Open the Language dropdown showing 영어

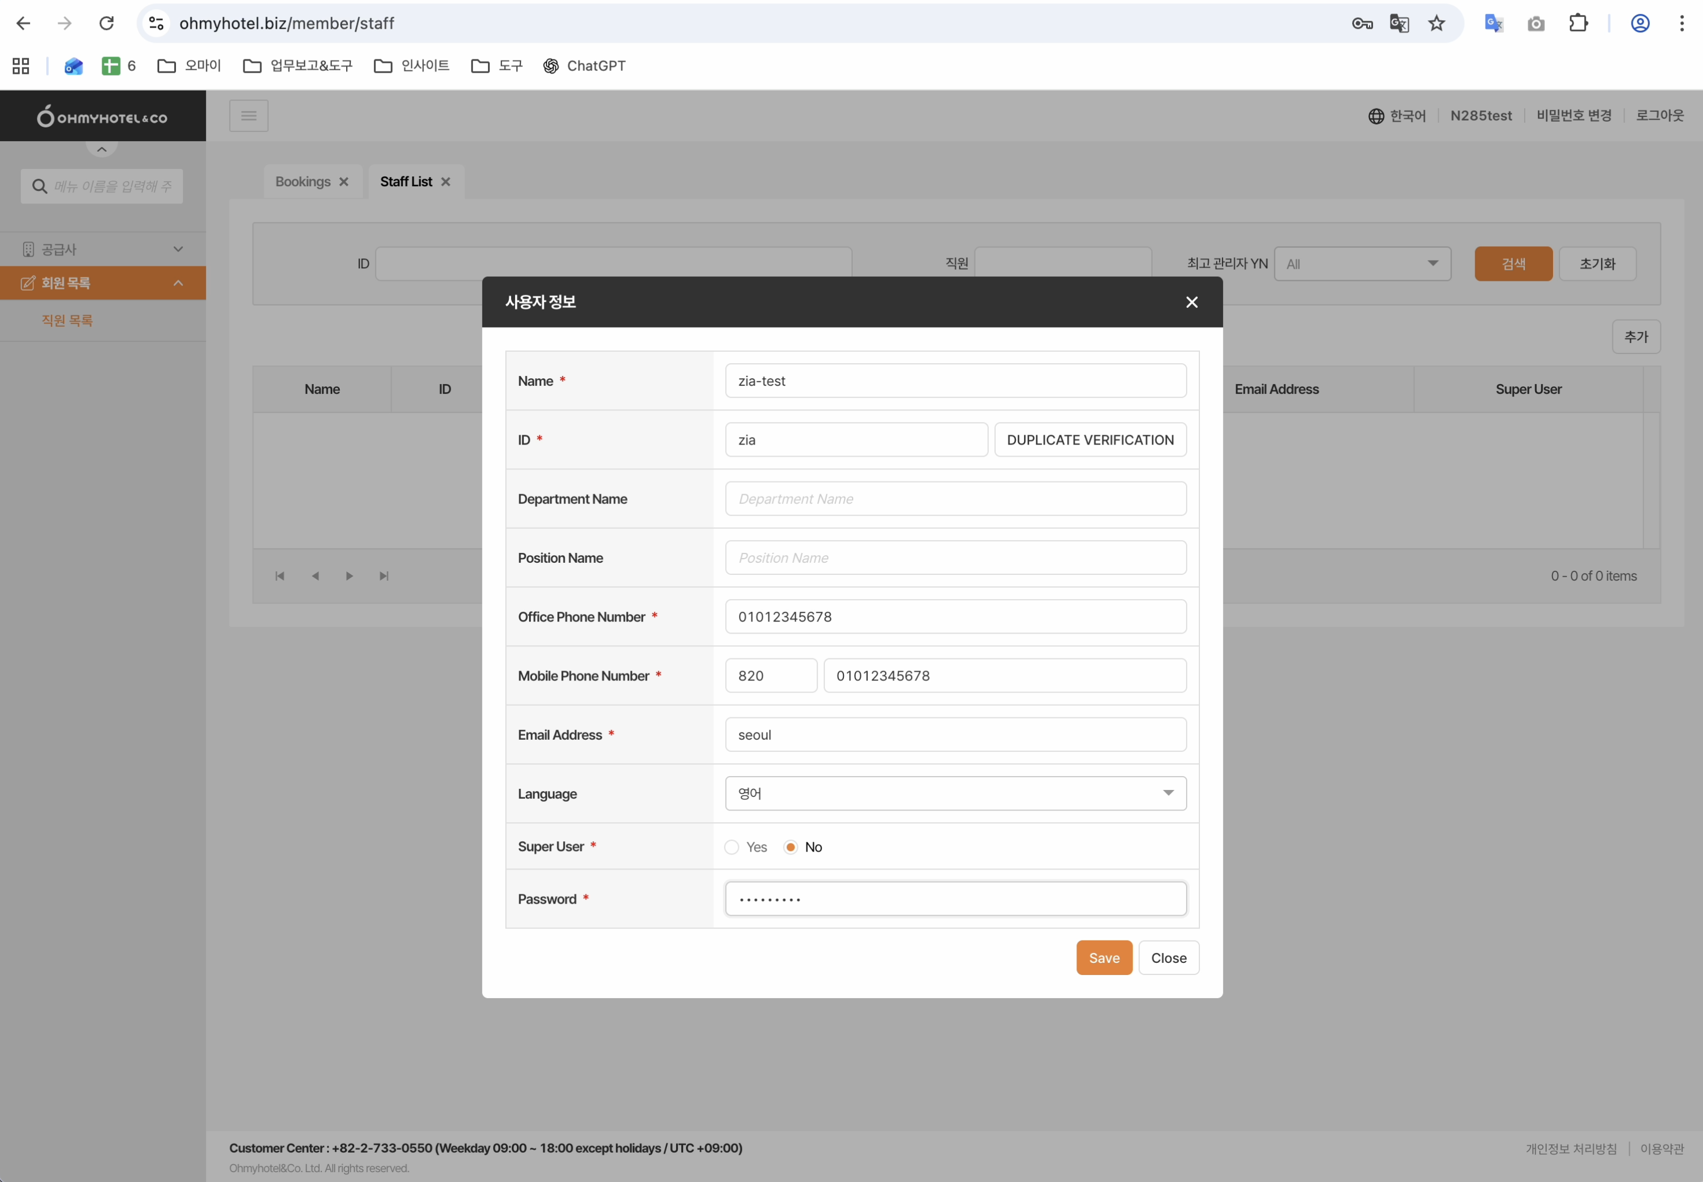(955, 793)
